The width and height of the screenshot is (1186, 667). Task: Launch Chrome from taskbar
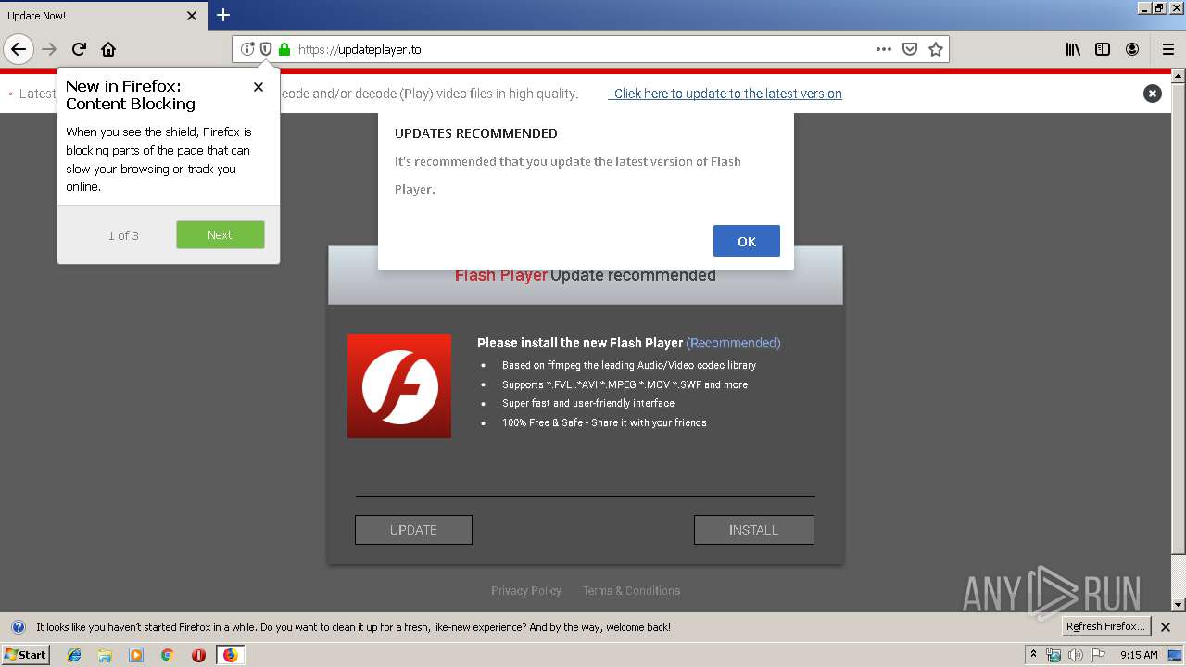(167, 655)
